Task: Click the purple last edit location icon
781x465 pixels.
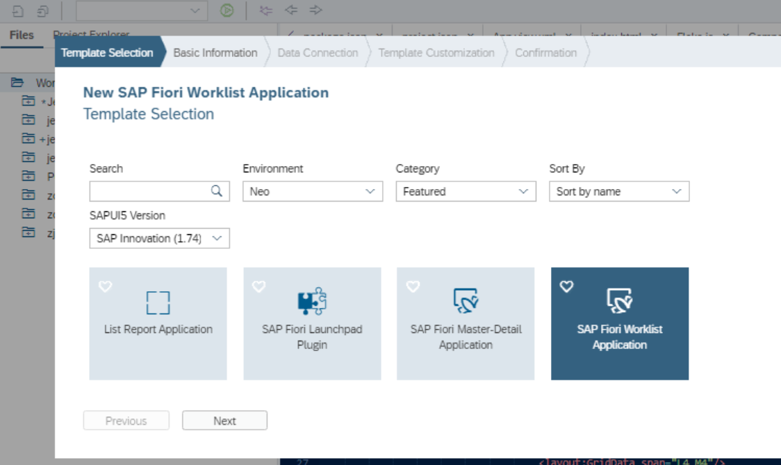Action: tap(266, 10)
